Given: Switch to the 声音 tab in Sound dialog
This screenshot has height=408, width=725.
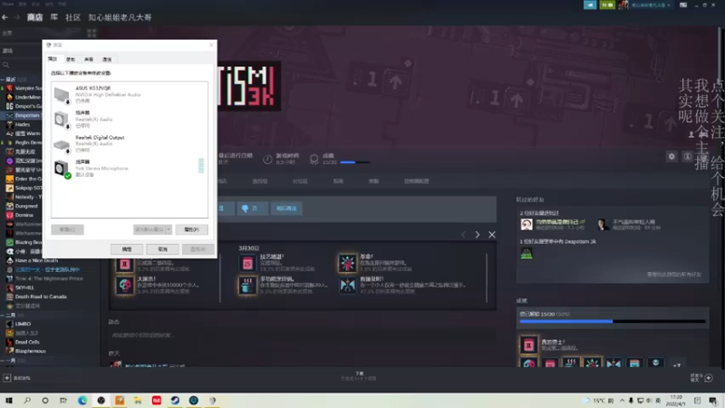Looking at the screenshot, I should click(x=89, y=60).
